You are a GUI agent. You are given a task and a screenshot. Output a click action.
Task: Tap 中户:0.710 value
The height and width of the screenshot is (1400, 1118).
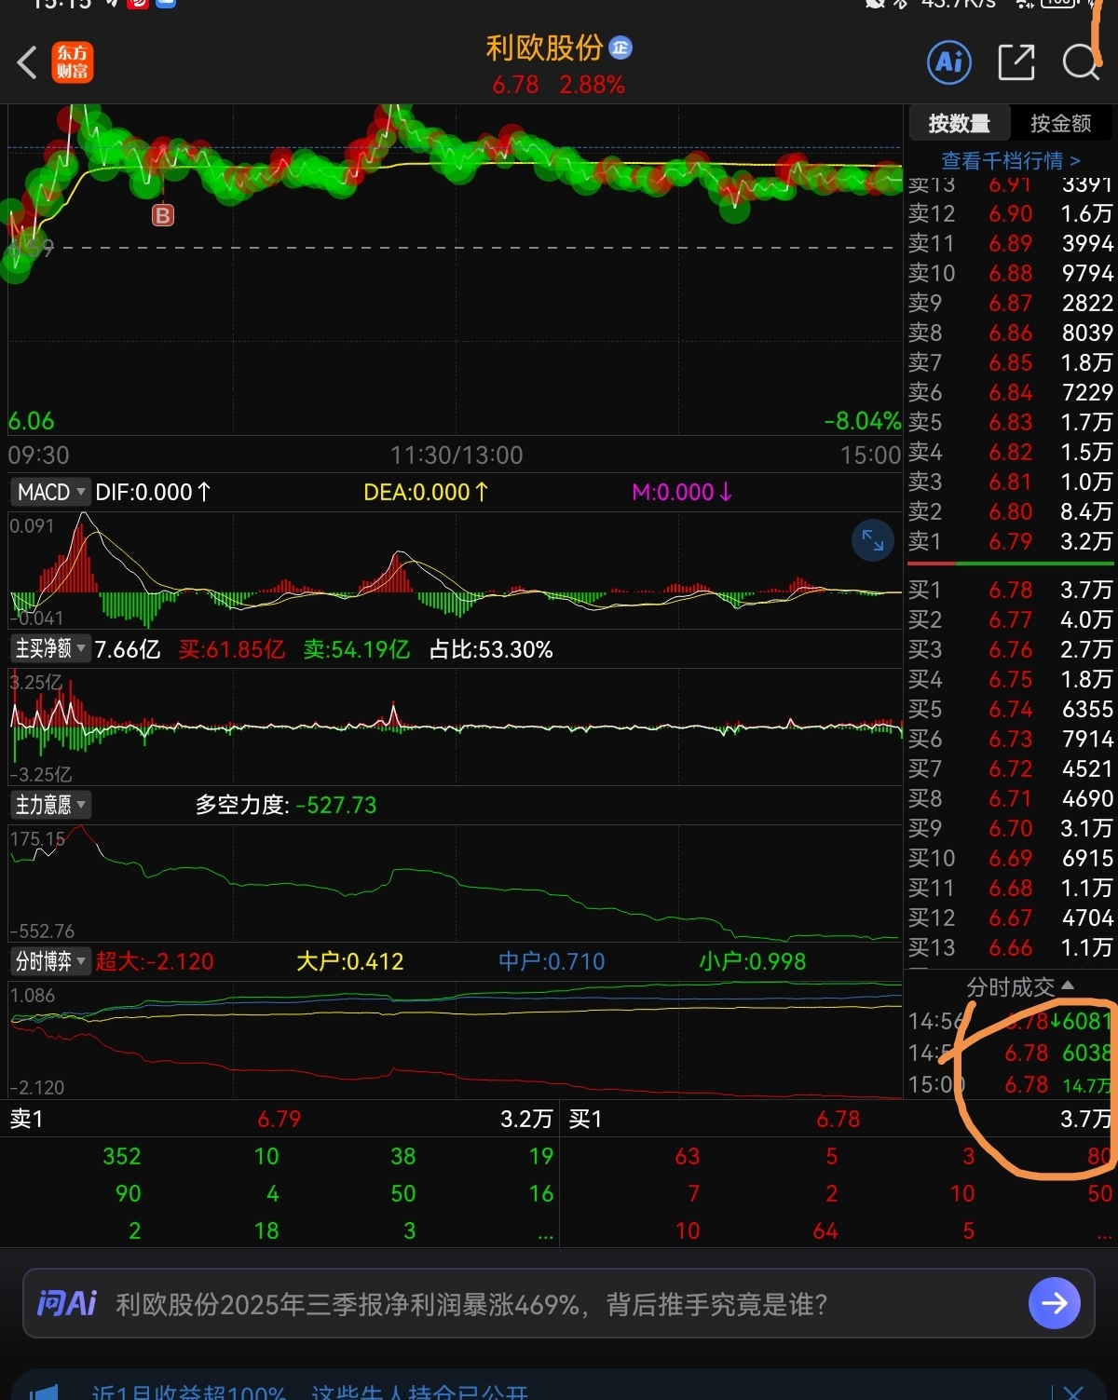[552, 961]
